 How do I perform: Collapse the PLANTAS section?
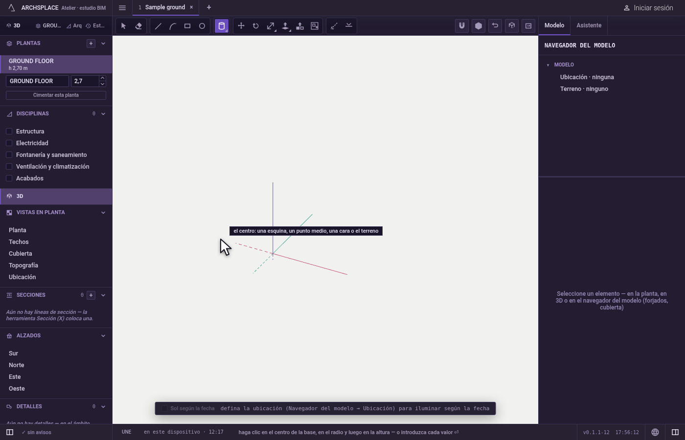click(103, 44)
